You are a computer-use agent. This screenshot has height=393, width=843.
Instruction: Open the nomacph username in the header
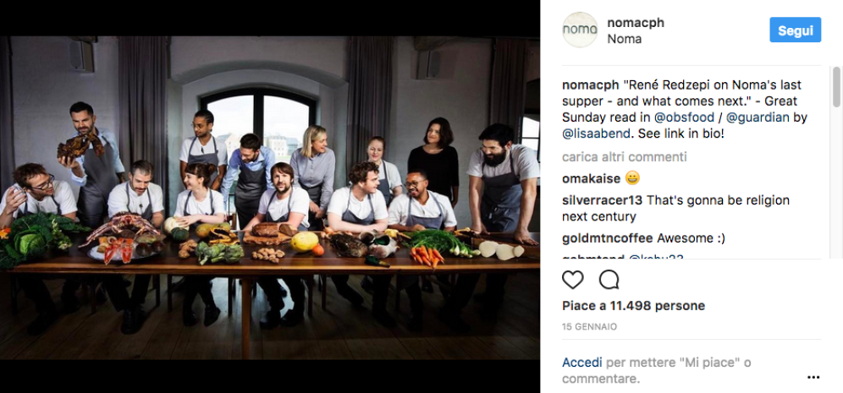click(636, 23)
